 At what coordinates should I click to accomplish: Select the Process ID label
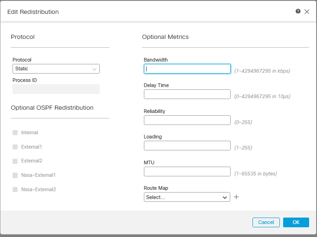tap(25, 80)
